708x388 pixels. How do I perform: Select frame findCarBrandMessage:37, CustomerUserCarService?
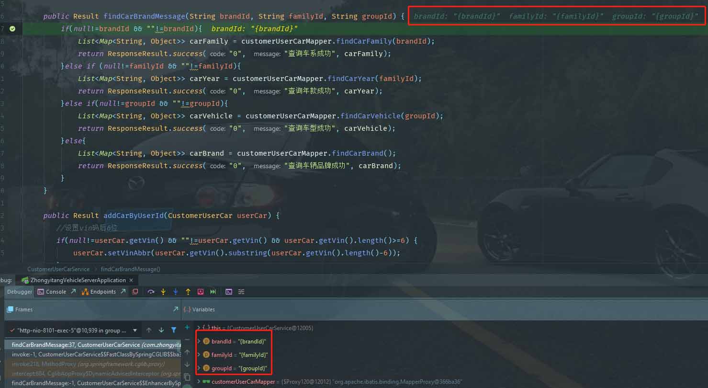point(93,345)
